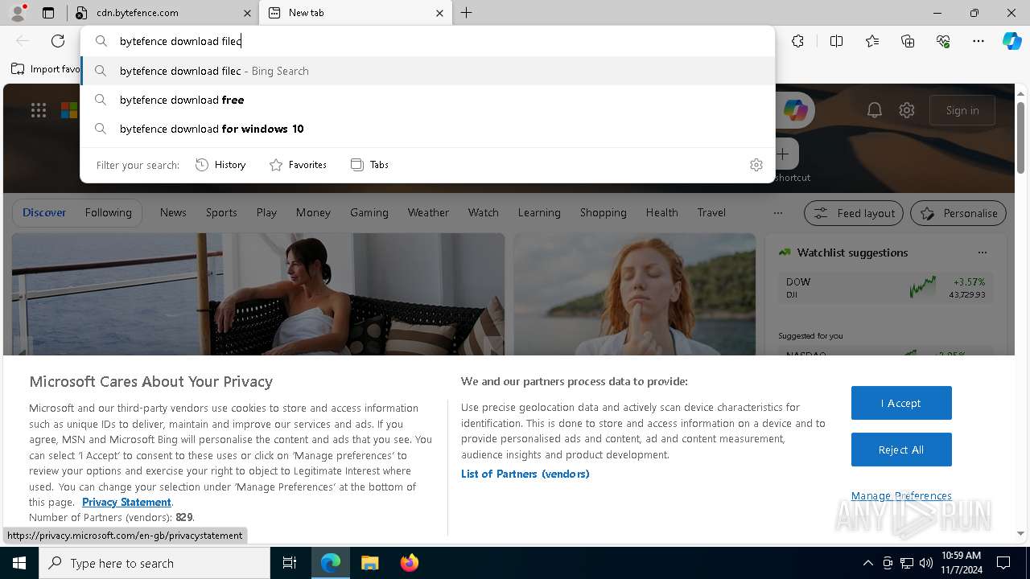Click the MSN Copilot icon
The width and height of the screenshot is (1030, 579).
795,111
